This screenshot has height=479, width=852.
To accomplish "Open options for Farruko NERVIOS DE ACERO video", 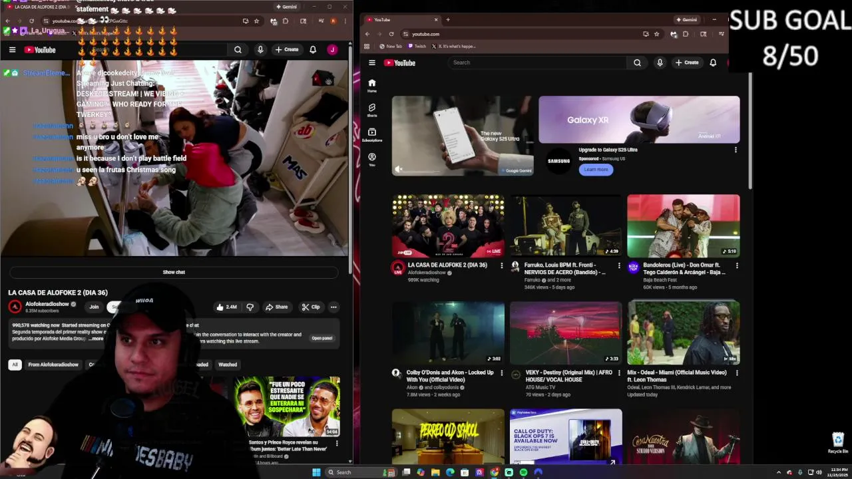I will pos(618,265).
